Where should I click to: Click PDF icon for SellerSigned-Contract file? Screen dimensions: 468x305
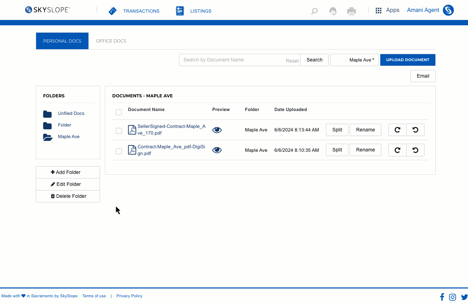(x=132, y=130)
